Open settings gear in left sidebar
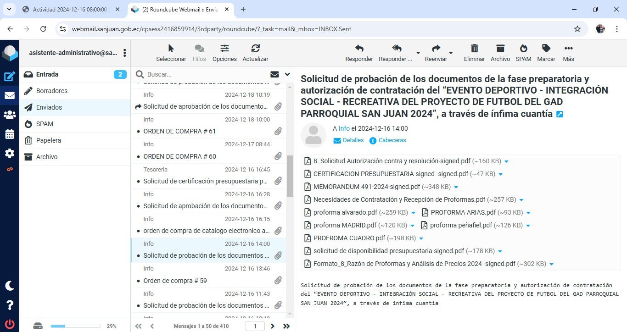627x332 pixels. 10,153
